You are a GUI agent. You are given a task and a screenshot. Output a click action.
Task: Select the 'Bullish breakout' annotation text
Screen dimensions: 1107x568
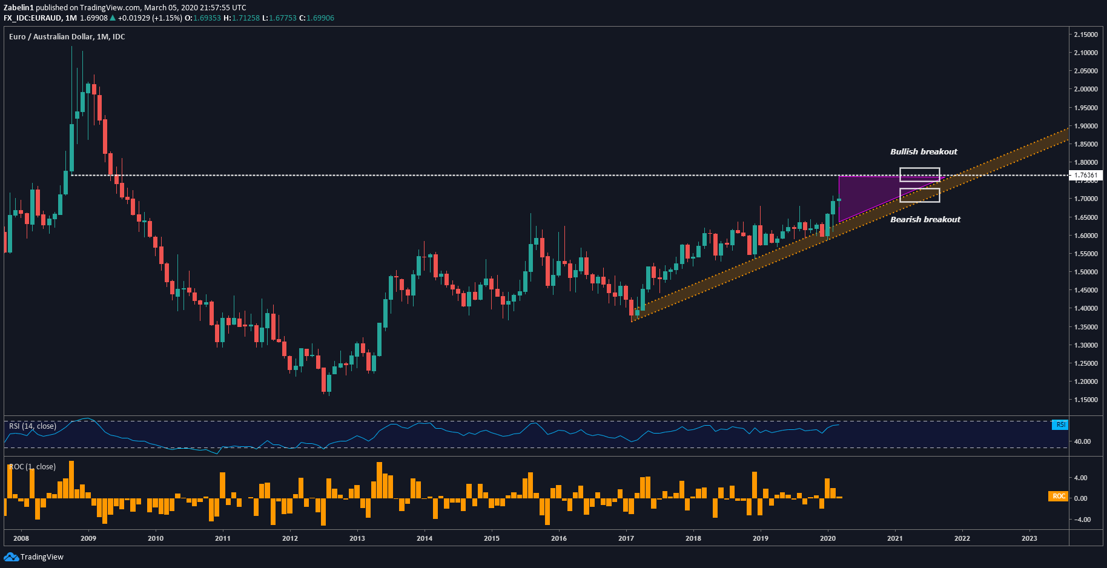pyautogui.click(x=924, y=151)
